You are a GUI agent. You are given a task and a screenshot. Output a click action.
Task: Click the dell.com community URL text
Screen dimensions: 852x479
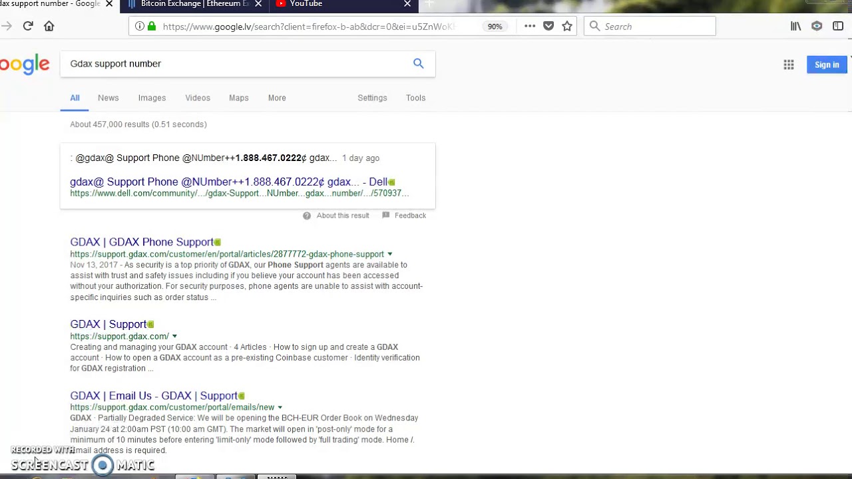coord(240,193)
